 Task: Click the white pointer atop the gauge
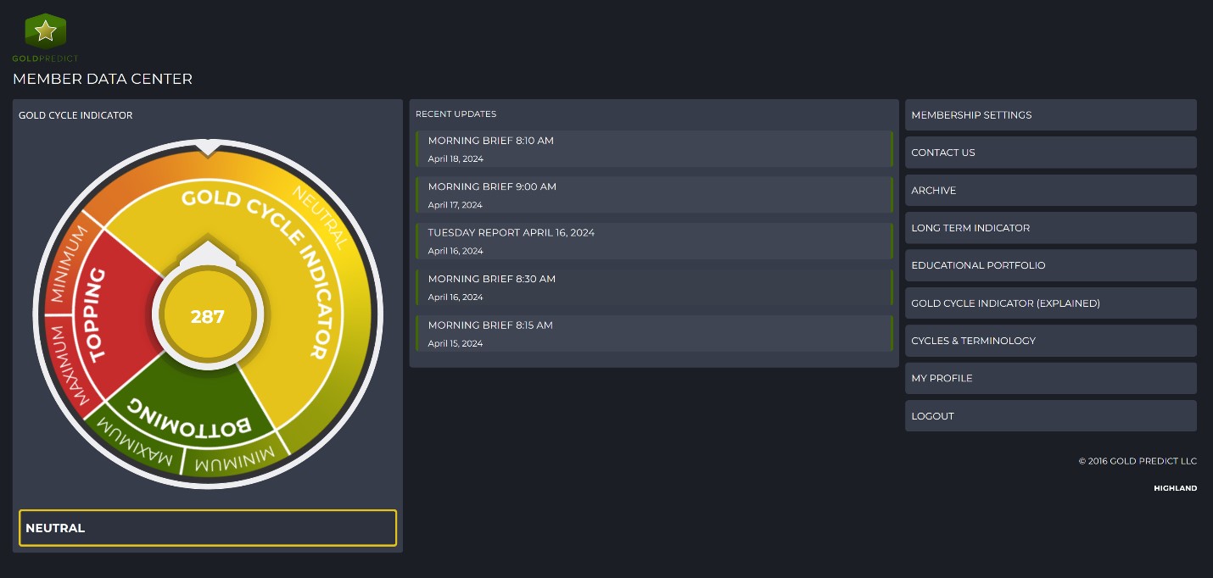[x=208, y=147]
